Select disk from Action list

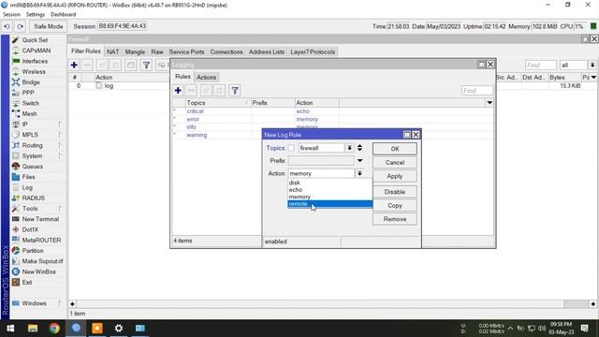point(329,183)
